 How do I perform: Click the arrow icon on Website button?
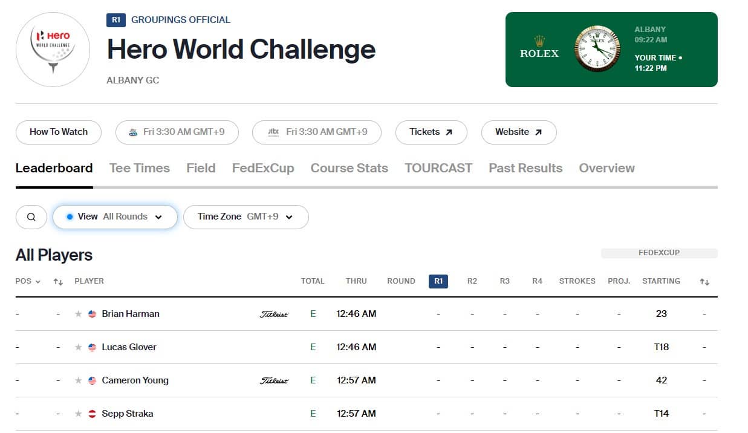[538, 132]
